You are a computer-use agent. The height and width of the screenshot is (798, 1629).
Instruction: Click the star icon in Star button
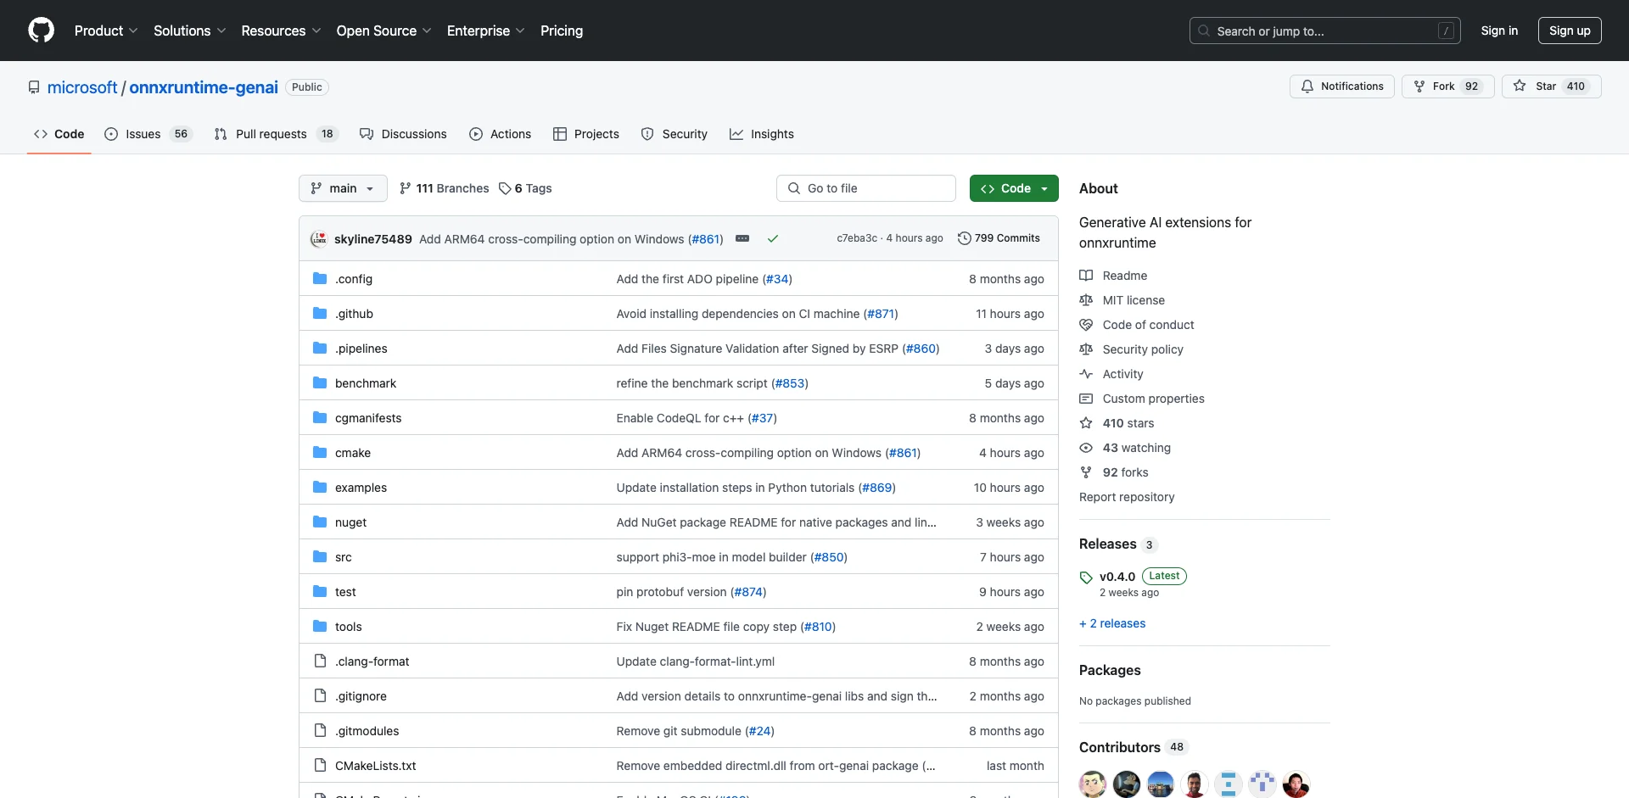(x=1520, y=86)
